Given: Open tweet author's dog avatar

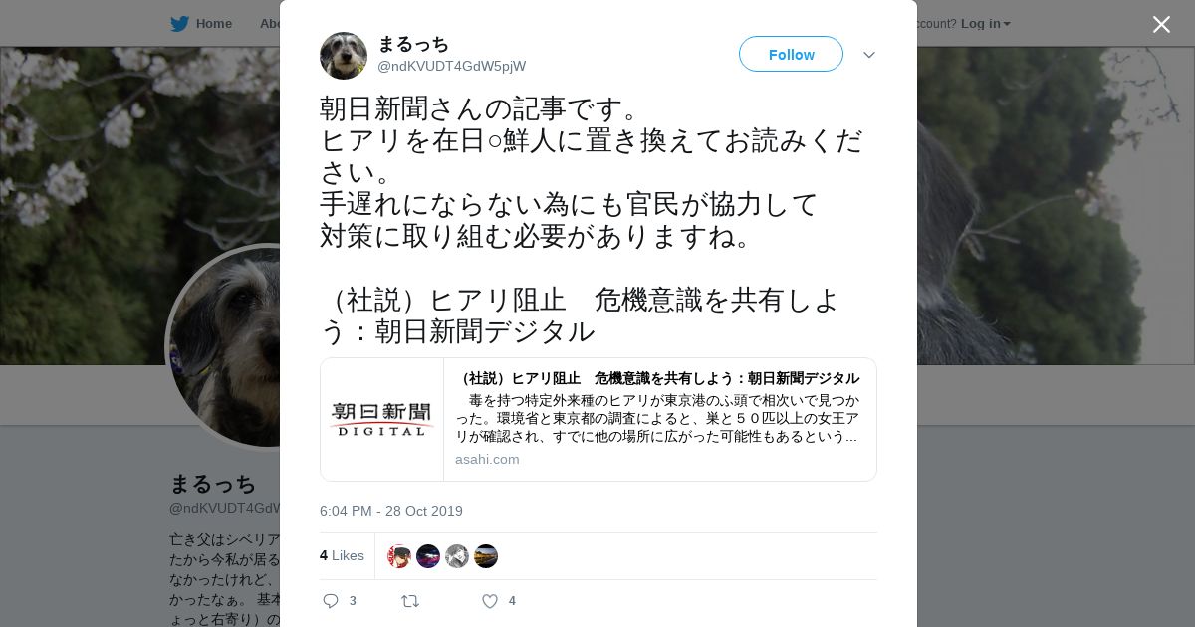Looking at the screenshot, I should coord(344,55).
